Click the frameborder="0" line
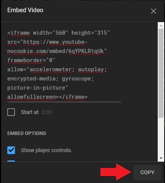Image resolution: width=165 pixels, height=183 pixels. coord(31,60)
